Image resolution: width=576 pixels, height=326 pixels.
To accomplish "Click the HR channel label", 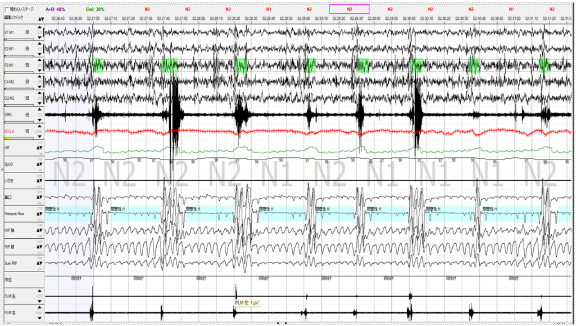I will (x=6, y=147).
